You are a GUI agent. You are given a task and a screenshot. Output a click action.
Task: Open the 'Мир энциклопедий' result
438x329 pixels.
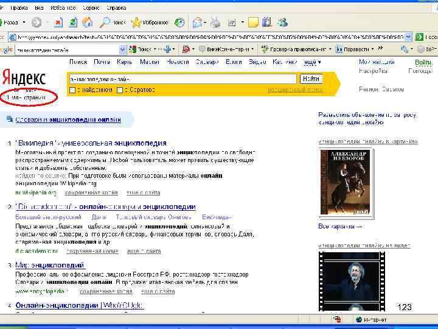pos(50,265)
